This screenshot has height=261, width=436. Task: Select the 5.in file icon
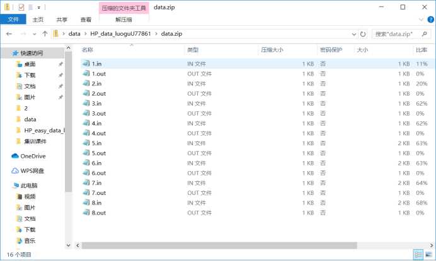tap(86, 143)
